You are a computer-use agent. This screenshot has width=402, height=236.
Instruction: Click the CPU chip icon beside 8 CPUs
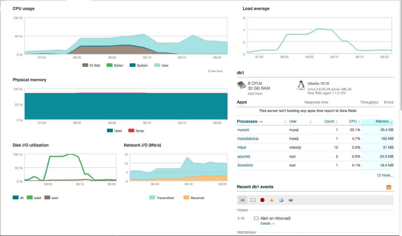(241, 85)
